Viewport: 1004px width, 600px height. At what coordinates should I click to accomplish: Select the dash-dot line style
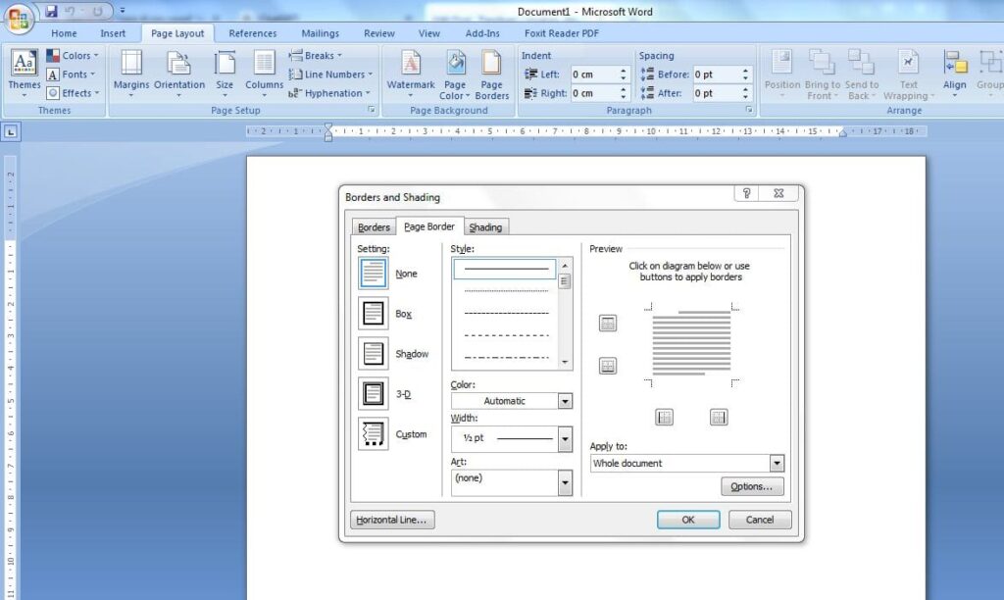(506, 357)
